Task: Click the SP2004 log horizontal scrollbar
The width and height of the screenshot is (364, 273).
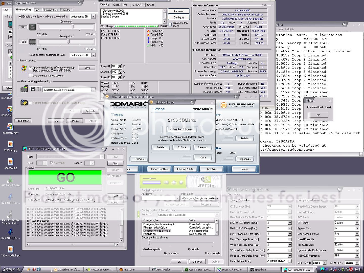Action: click(73, 244)
